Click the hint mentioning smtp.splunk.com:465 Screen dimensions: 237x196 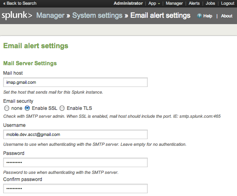[112, 116]
